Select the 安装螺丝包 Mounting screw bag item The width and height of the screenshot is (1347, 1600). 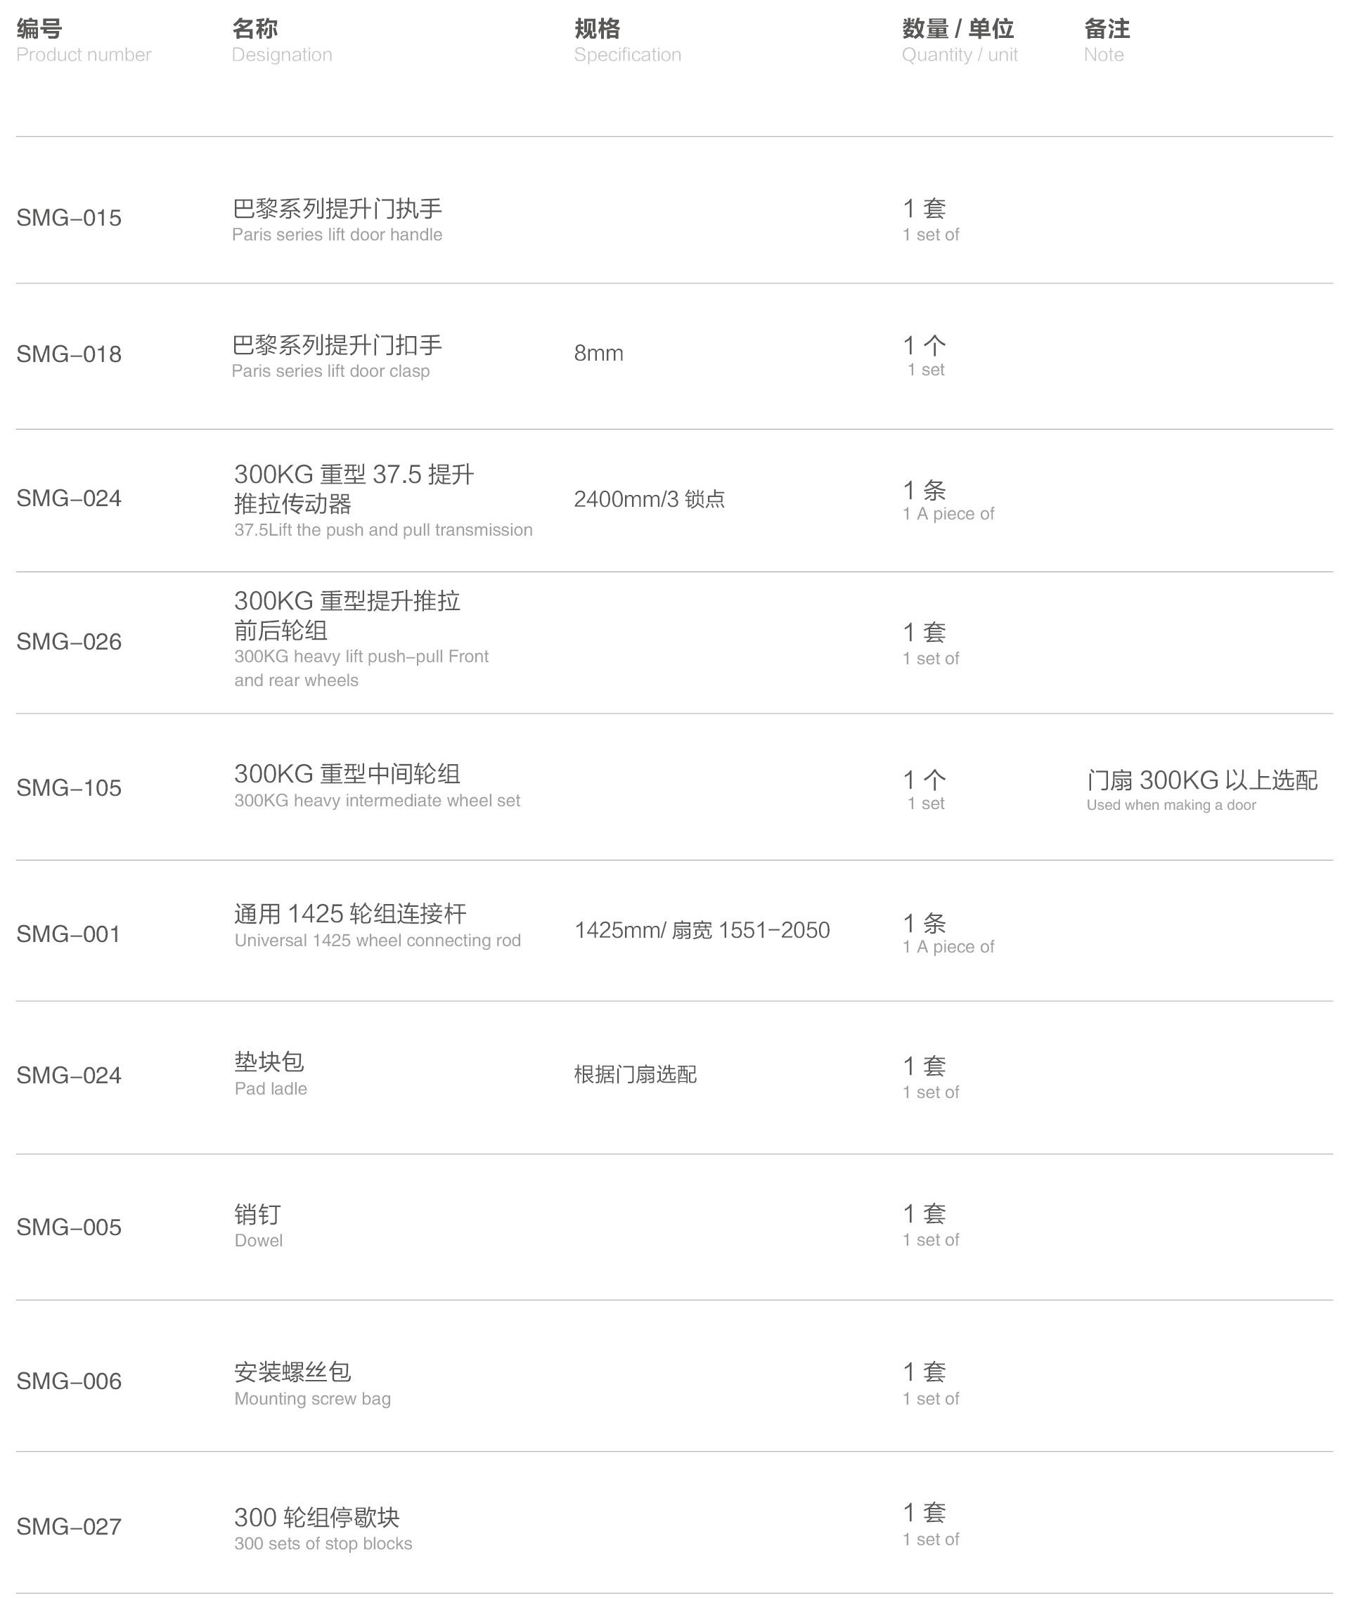[312, 1384]
